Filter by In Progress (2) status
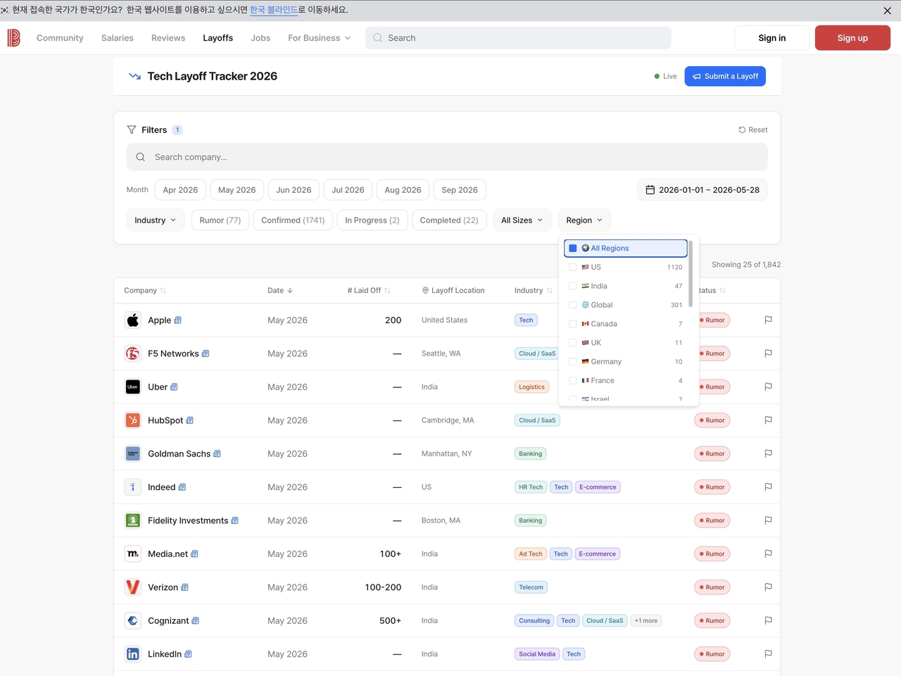Viewport: 901px width, 676px height. tap(372, 220)
